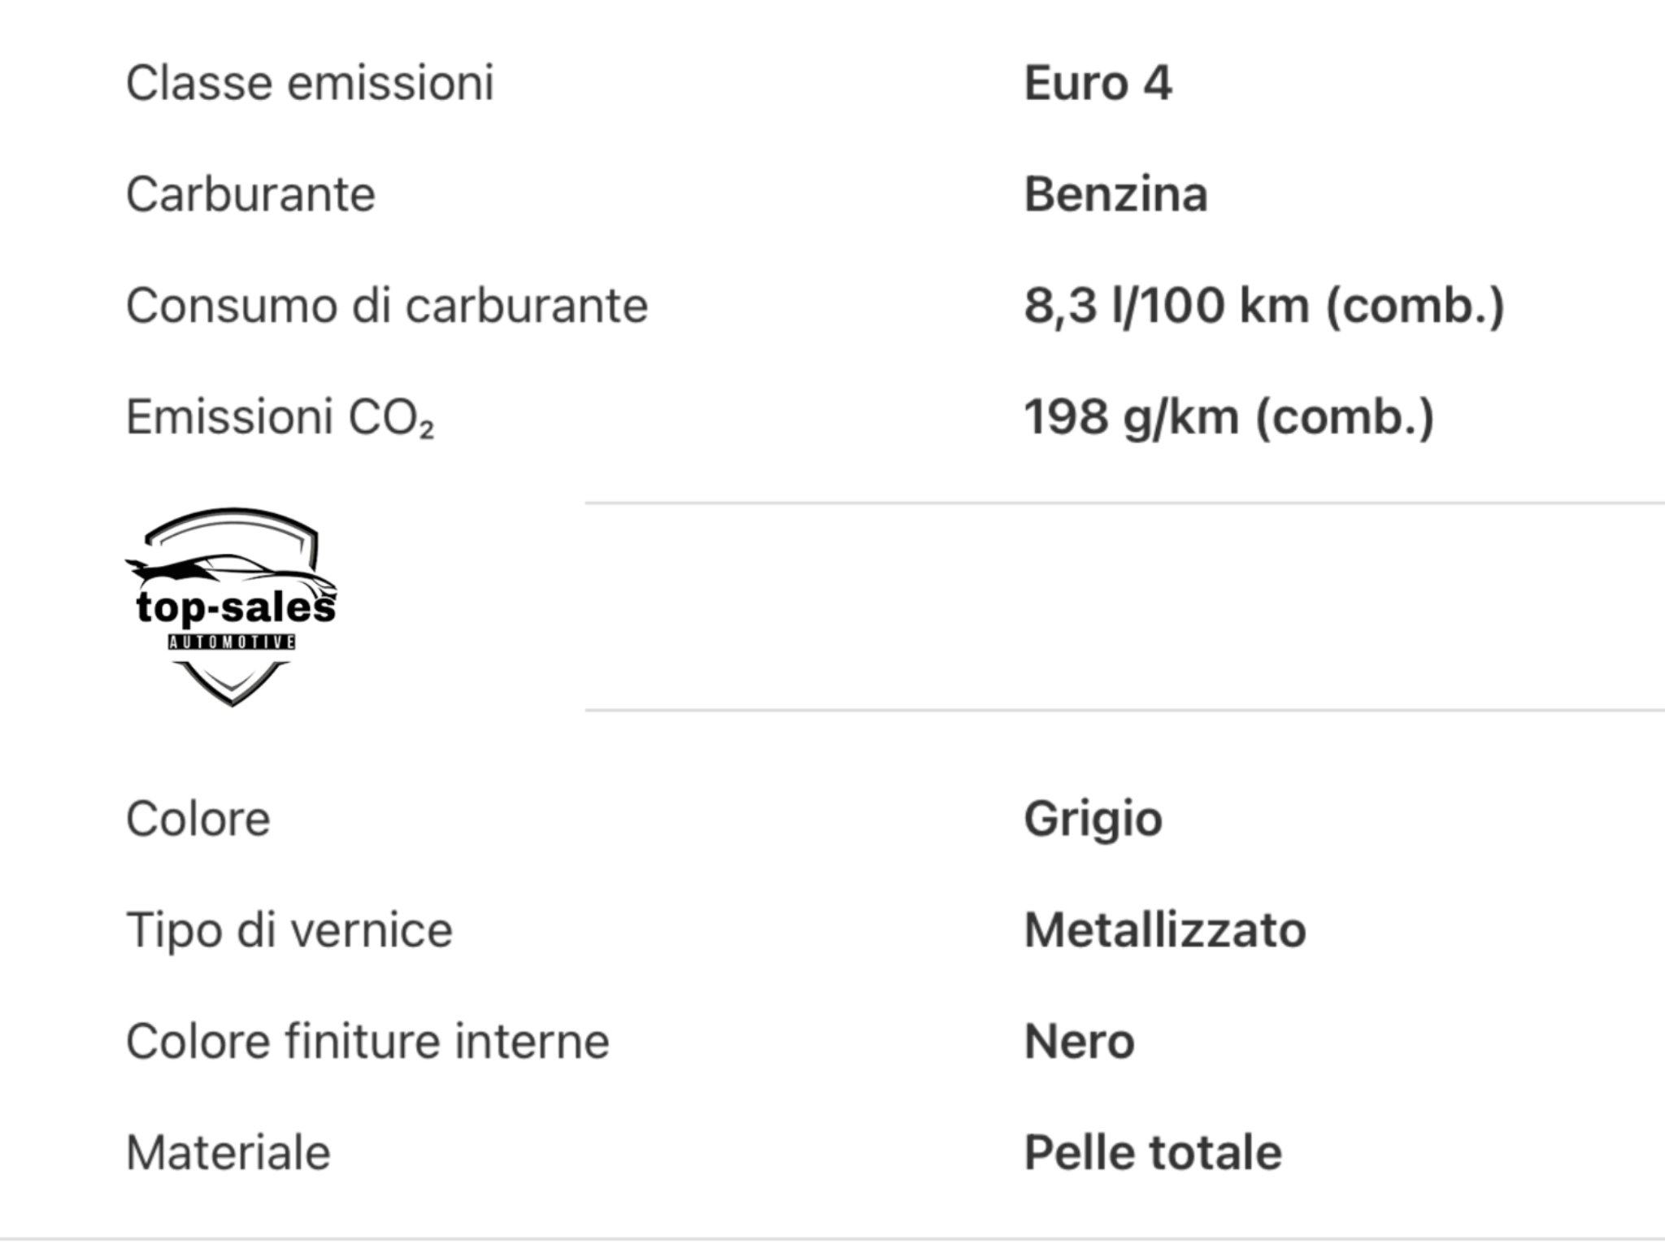Image resolution: width=1665 pixels, height=1249 pixels.
Task: Select the 'Emissioni CO₂' label
Action: point(280,417)
